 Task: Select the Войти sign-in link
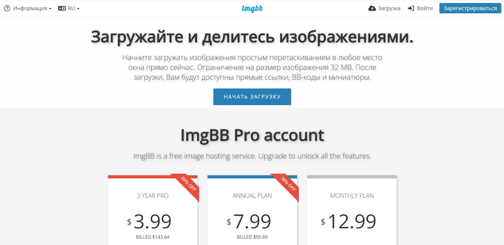coord(425,9)
